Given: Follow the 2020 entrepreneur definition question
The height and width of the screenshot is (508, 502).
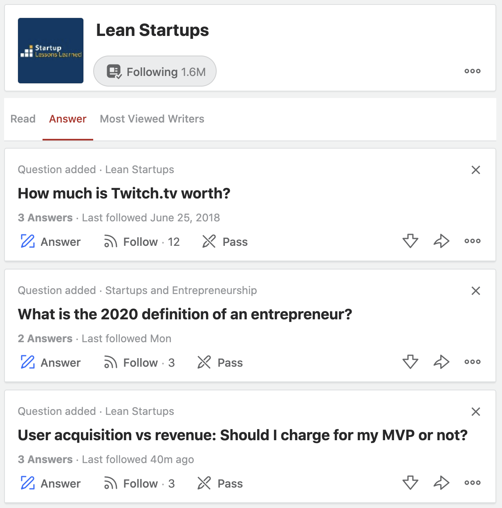Looking at the screenshot, I should [139, 362].
